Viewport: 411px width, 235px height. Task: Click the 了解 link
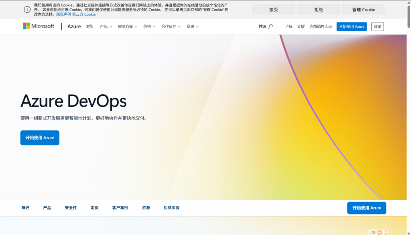coord(288,26)
